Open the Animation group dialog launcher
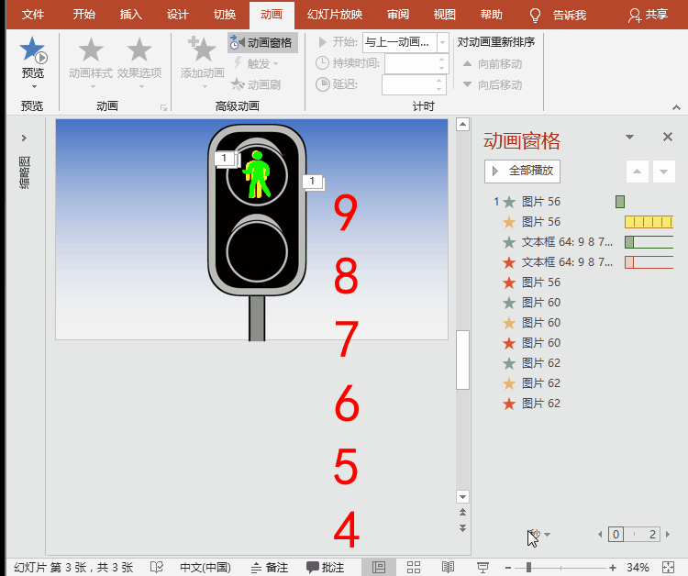Image resolution: width=688 pixels, height=576 pixels. [163, 107]
